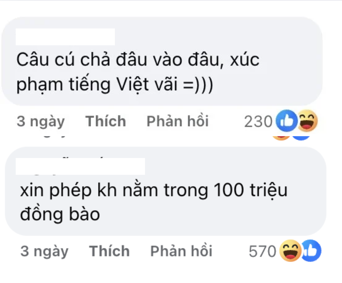The height and width of the screenshot is (283, 342).
Task: Open the second comment's 3 ngày timestamp
Action: [44, 251]
